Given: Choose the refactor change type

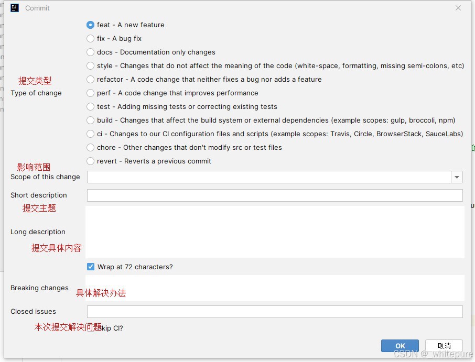Looking at the screenshot, I should click(90, 79).
